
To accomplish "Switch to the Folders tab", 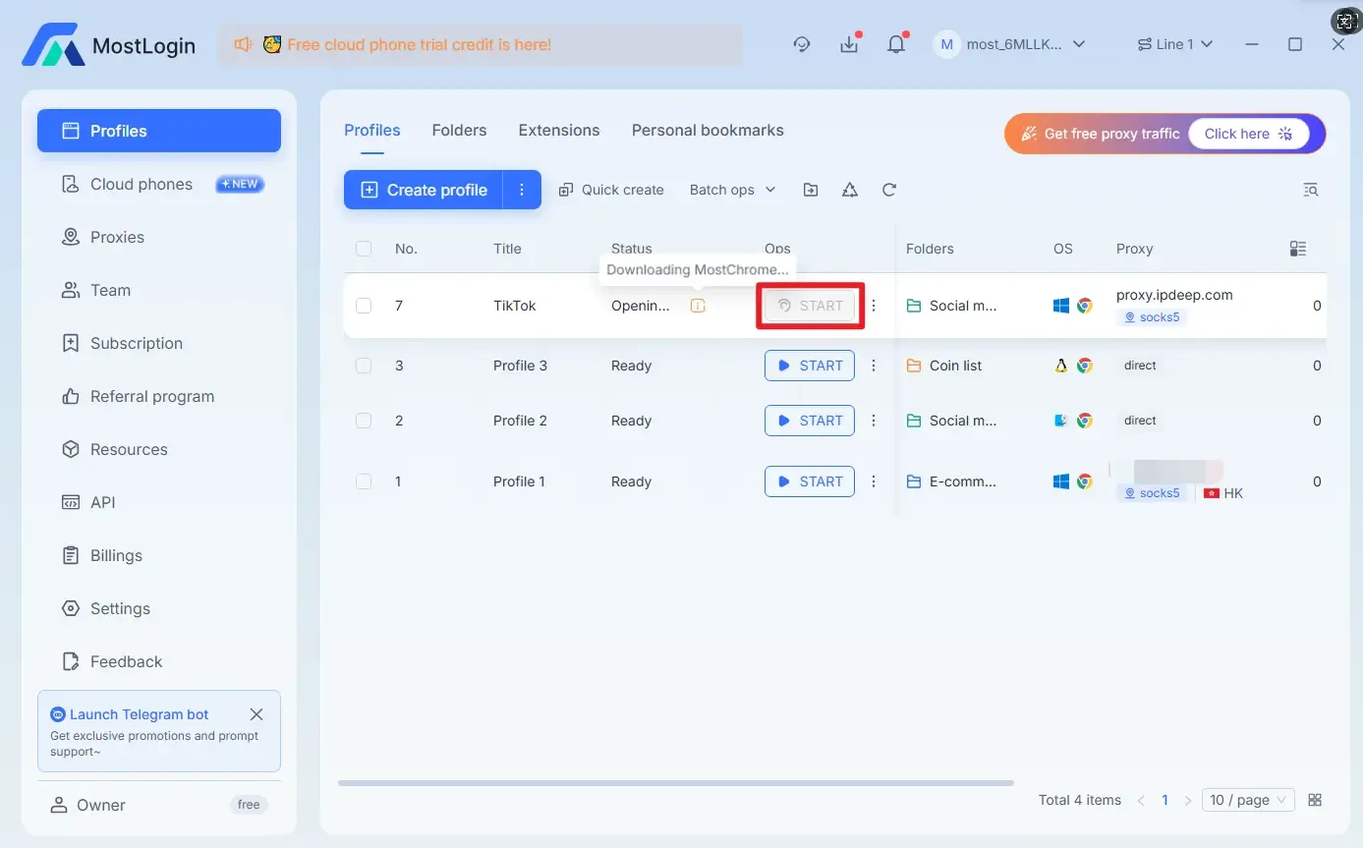I will coord(459,130).
